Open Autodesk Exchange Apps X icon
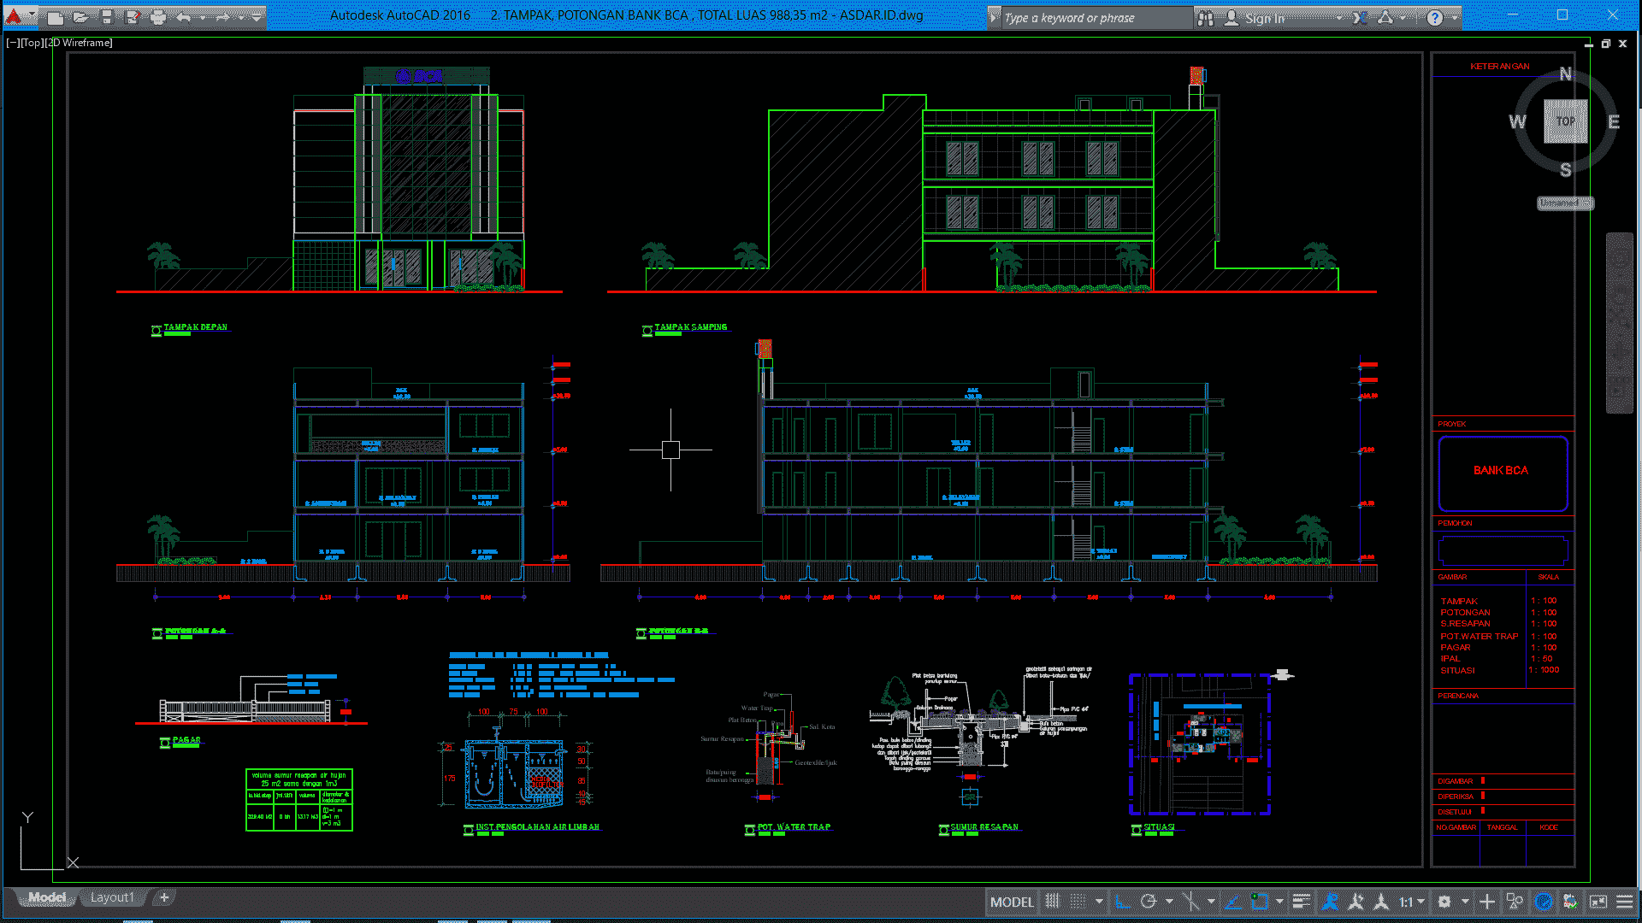1642x923 pixels. click(1360, 17)
